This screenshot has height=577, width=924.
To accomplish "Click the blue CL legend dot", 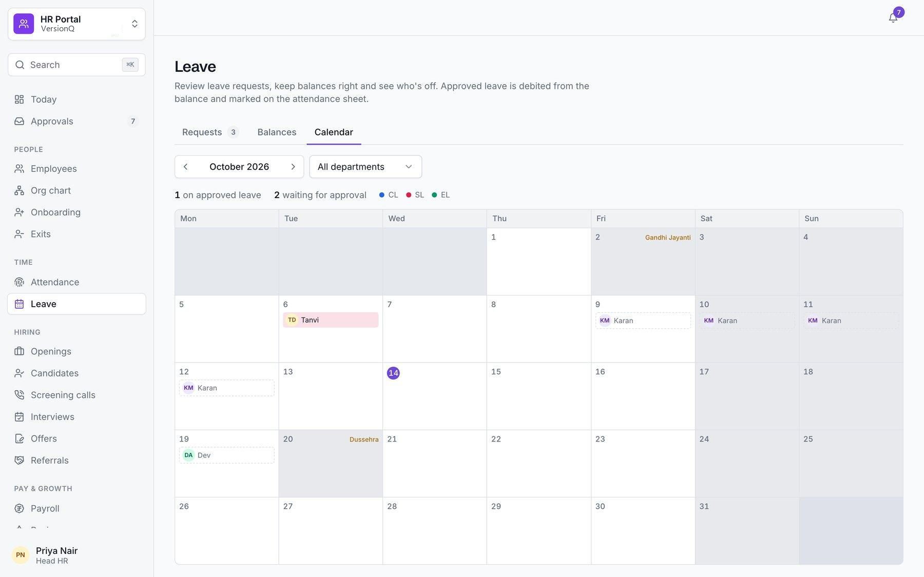I will (381, 195).
